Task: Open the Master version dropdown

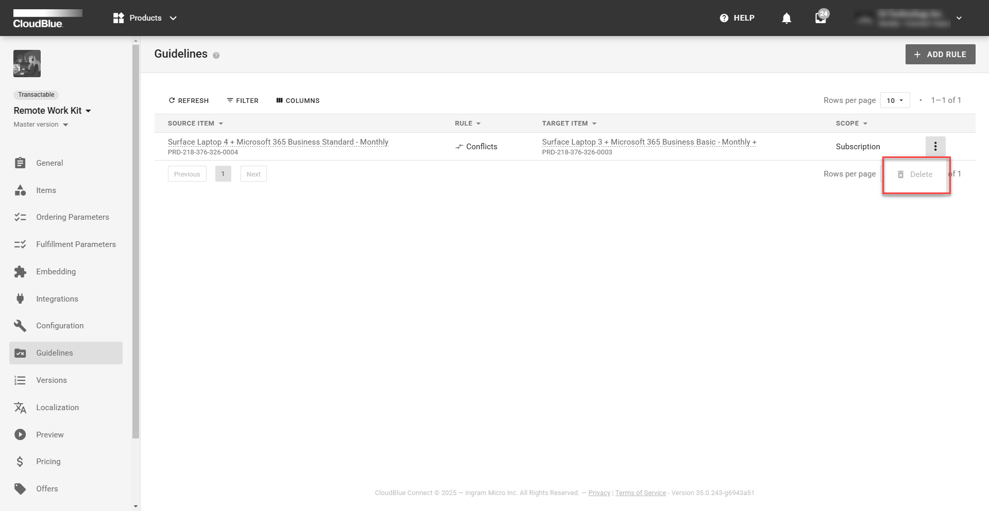Action: click(x=41, y=125)
